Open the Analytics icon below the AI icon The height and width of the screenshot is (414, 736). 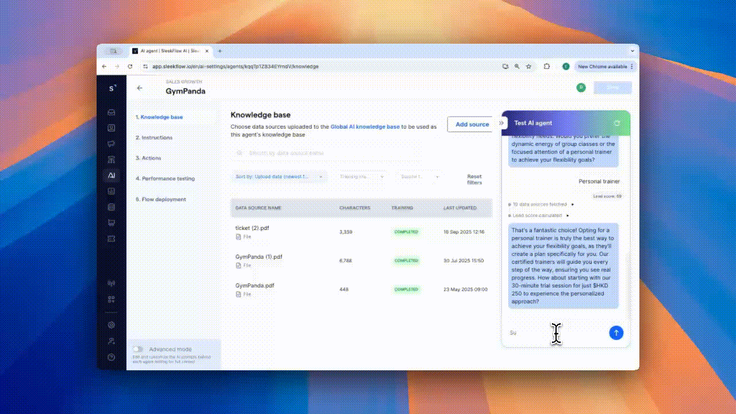pos(111,191)
